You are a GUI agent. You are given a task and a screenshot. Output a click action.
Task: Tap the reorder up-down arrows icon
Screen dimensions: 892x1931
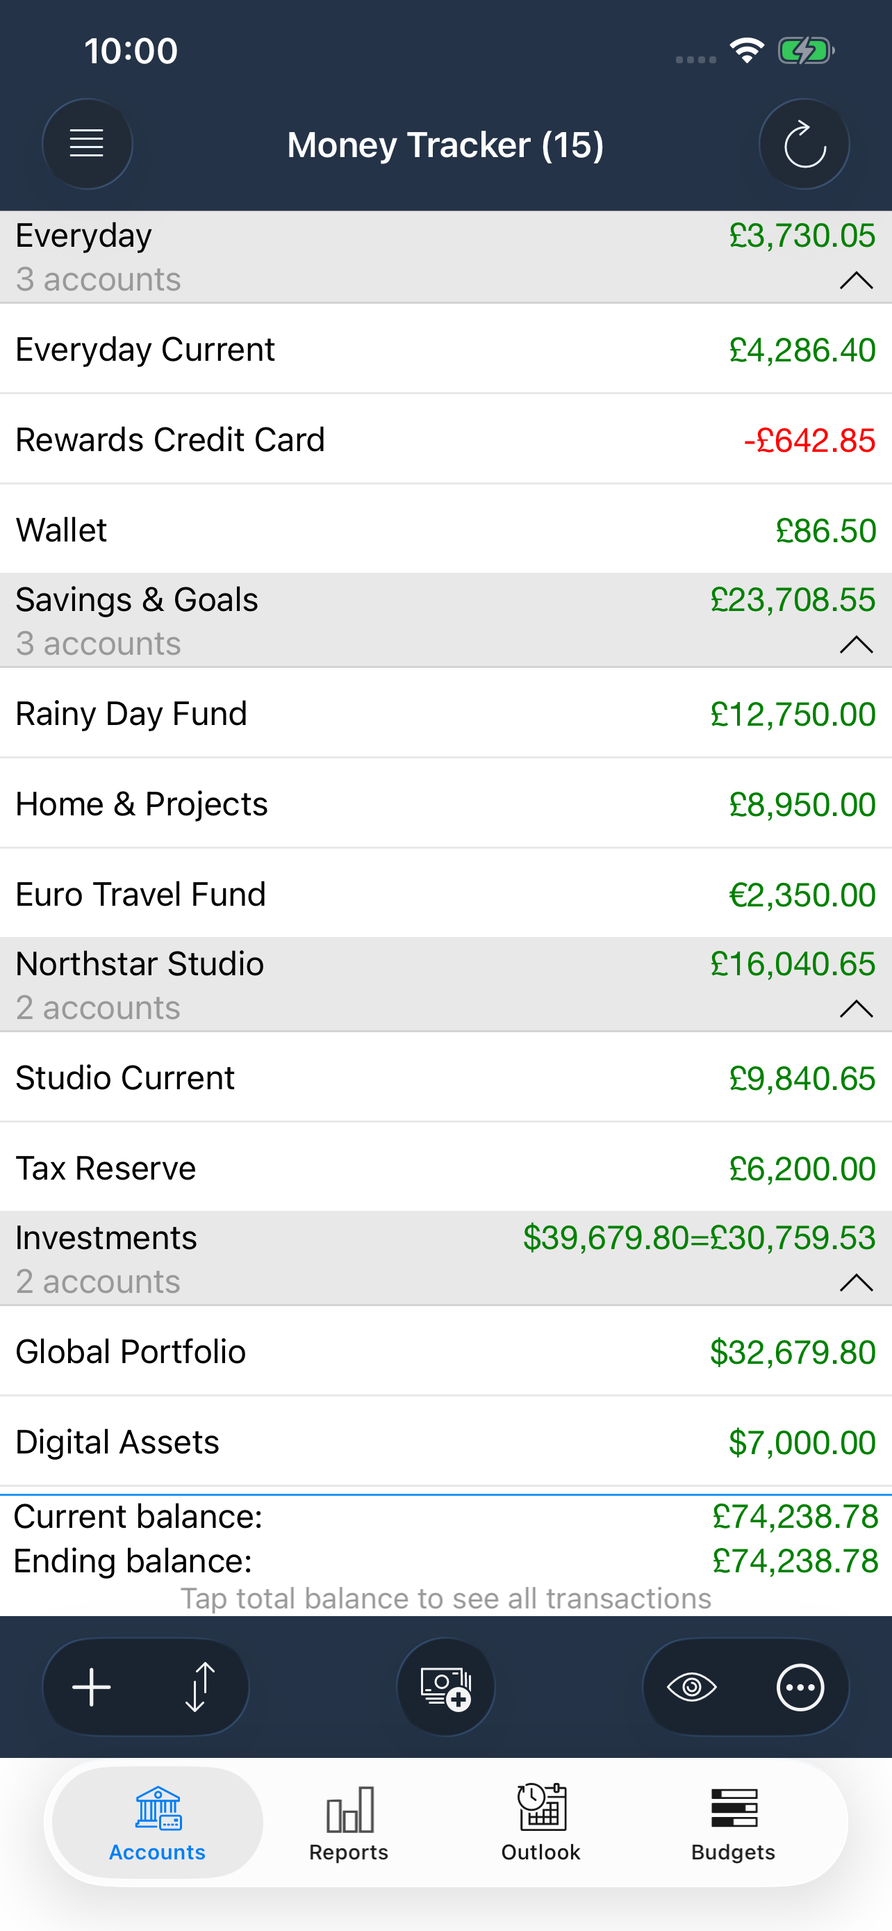point(200,1688)
